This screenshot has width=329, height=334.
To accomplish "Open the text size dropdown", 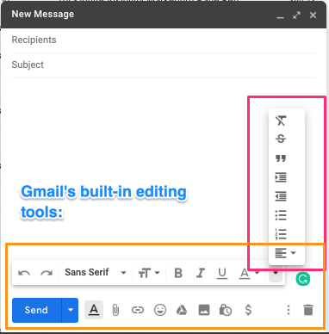I will coord(149,273).
